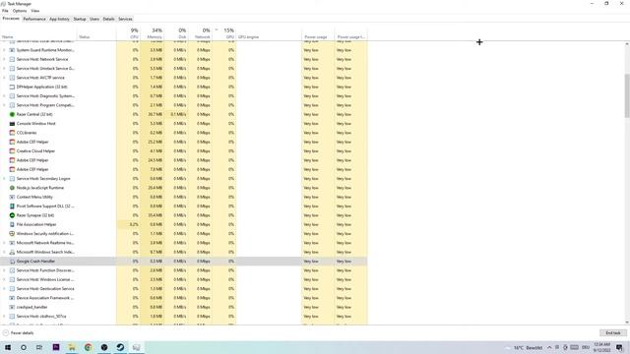Click the Pivot Software Support DLL icon

pyautogui.click(x=12, y=206)
